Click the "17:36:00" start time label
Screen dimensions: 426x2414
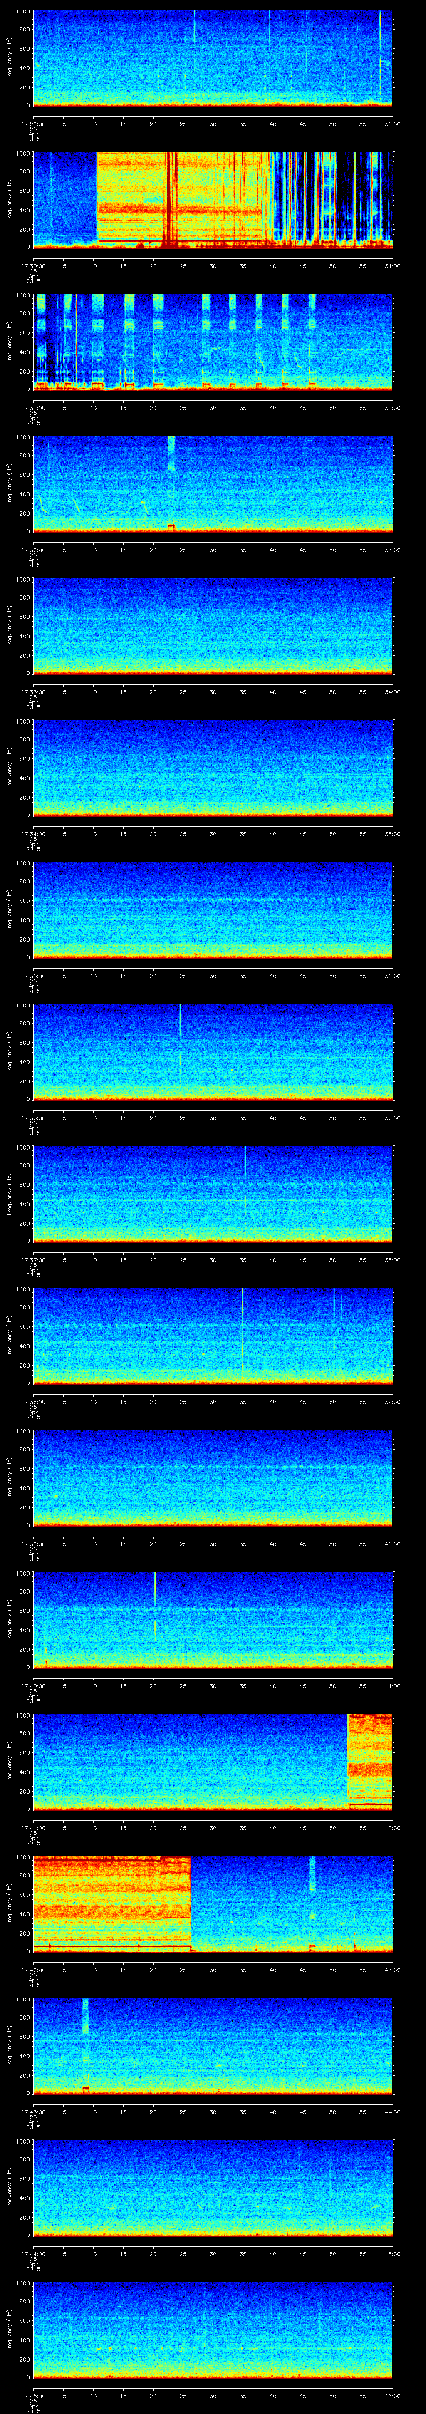coord(33,1117)
